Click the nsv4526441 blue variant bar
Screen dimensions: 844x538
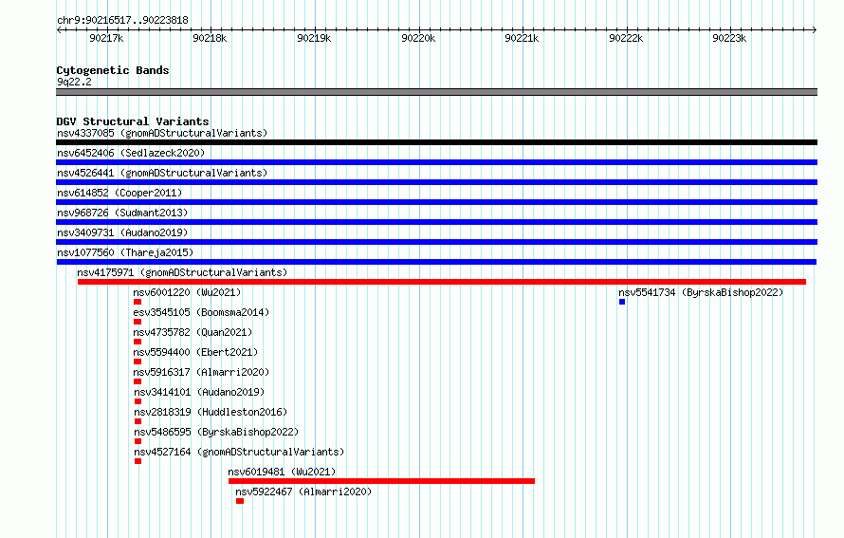(436, 182)
